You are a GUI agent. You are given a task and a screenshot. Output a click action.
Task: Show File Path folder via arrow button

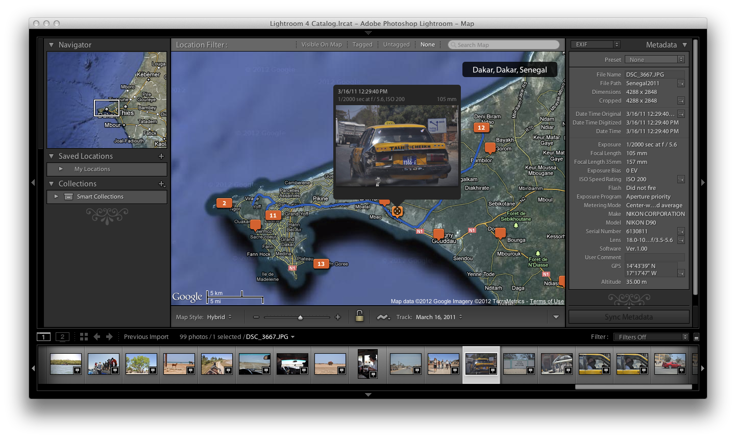681,84
